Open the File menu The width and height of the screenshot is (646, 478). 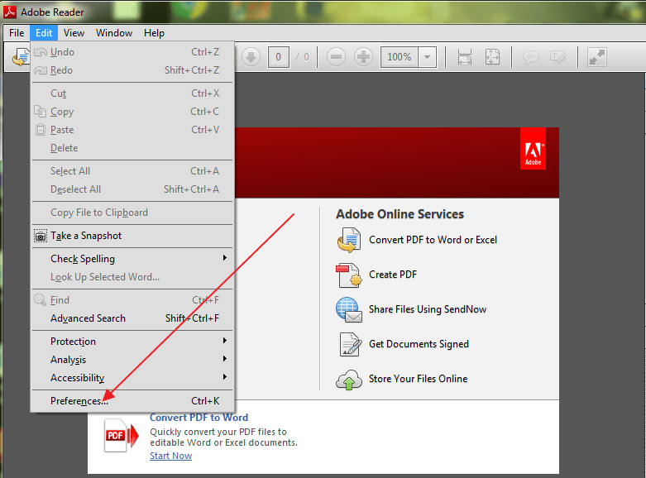click(17, 33)
